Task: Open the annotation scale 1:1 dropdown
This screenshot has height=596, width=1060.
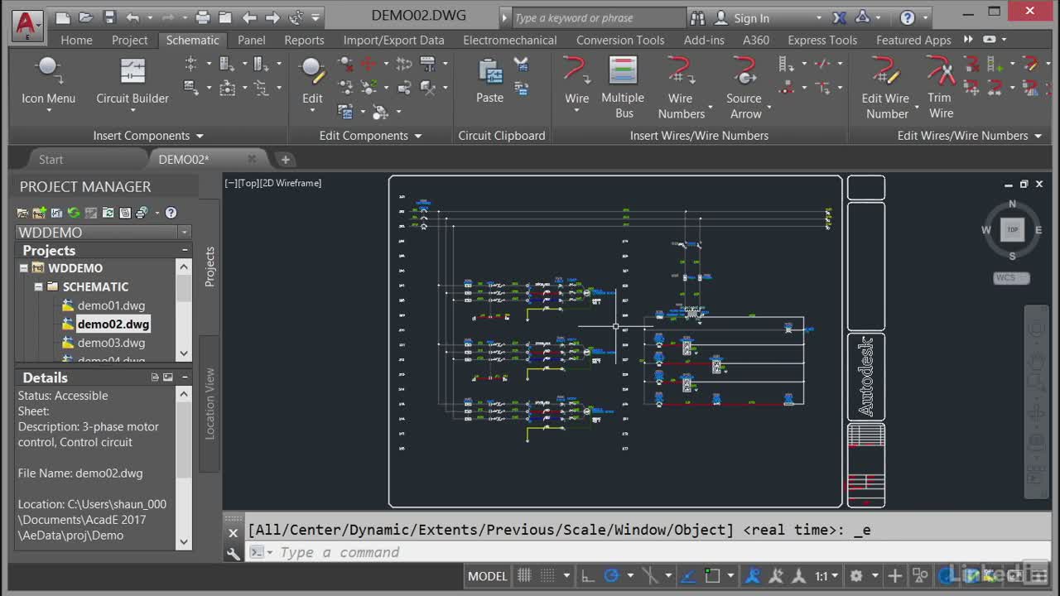Action: click(x=825, y=576)
